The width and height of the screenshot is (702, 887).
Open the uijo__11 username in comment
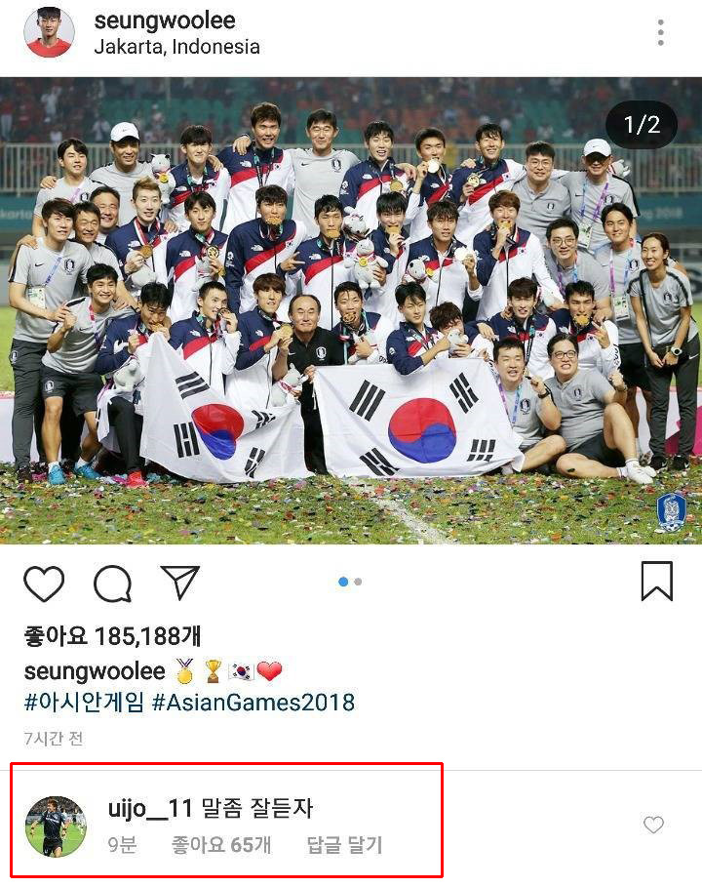(x=150, y=808)
